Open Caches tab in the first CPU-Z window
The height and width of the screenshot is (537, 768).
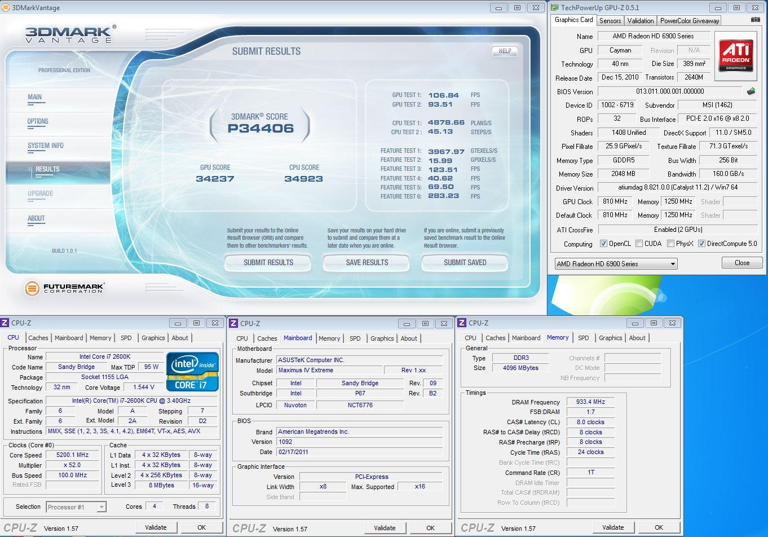[38, 338]
